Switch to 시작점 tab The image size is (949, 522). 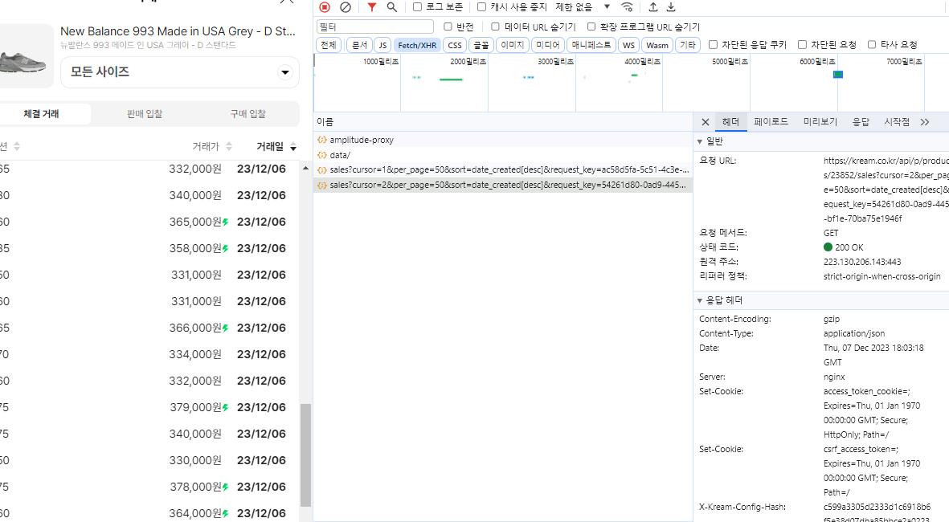click(x=896, y=122)
